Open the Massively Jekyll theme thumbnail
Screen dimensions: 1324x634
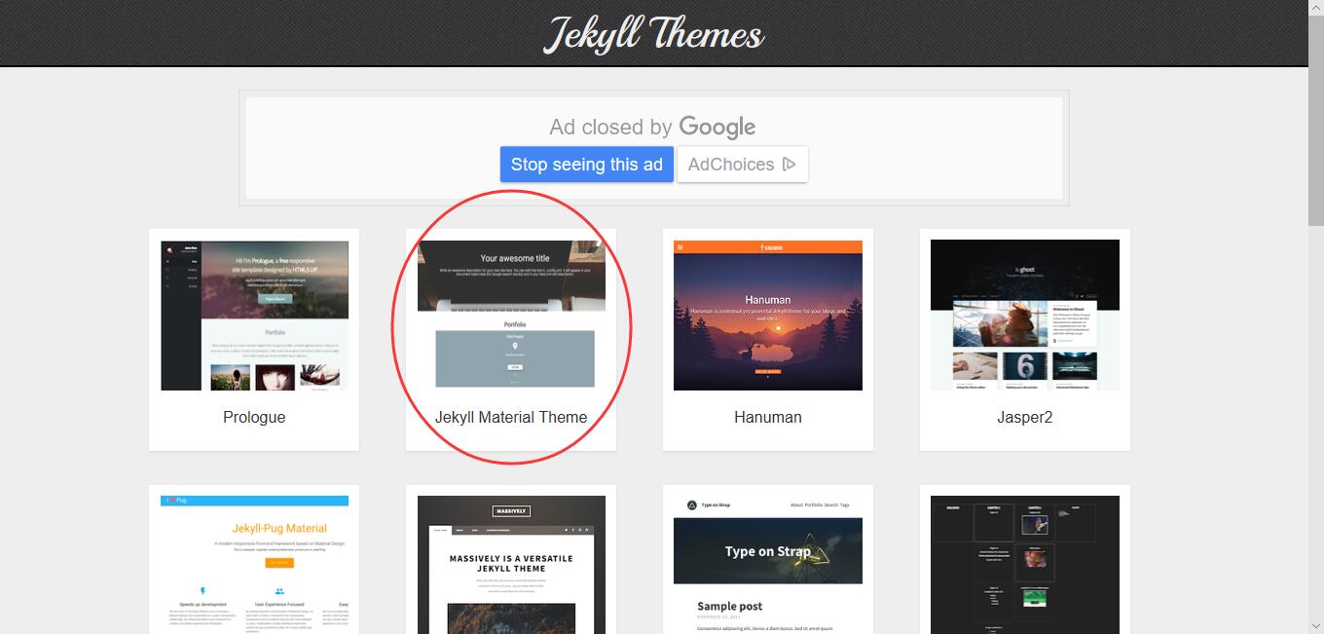point(511,565)
